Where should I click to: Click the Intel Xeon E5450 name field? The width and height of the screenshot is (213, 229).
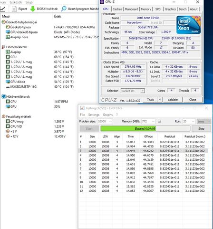(148, 18)
